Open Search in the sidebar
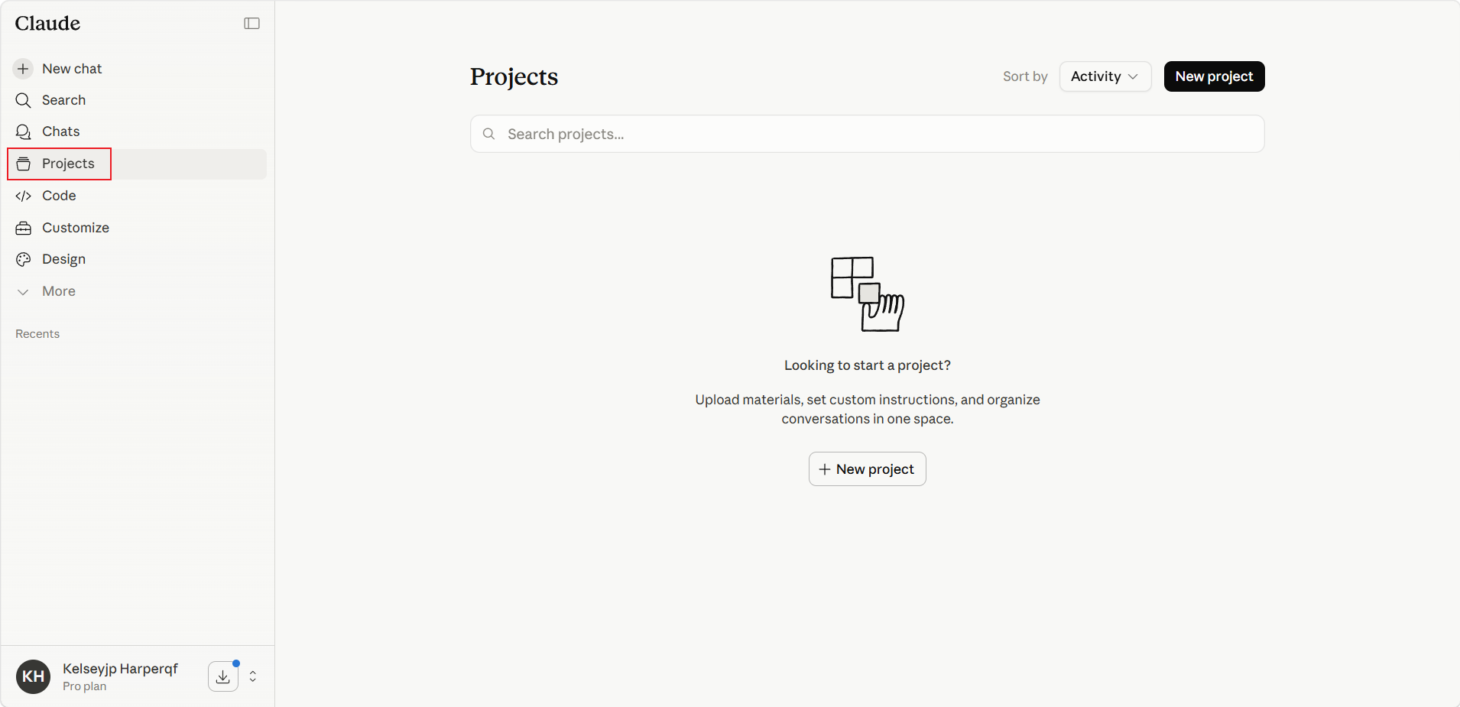Image resolution: width=1460 pixels, height=707 pixels. coord(138,100)
